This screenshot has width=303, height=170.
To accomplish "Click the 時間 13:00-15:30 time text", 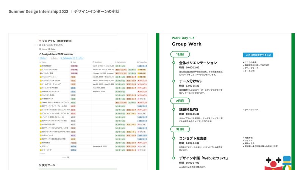I will [x=189, y=86].
